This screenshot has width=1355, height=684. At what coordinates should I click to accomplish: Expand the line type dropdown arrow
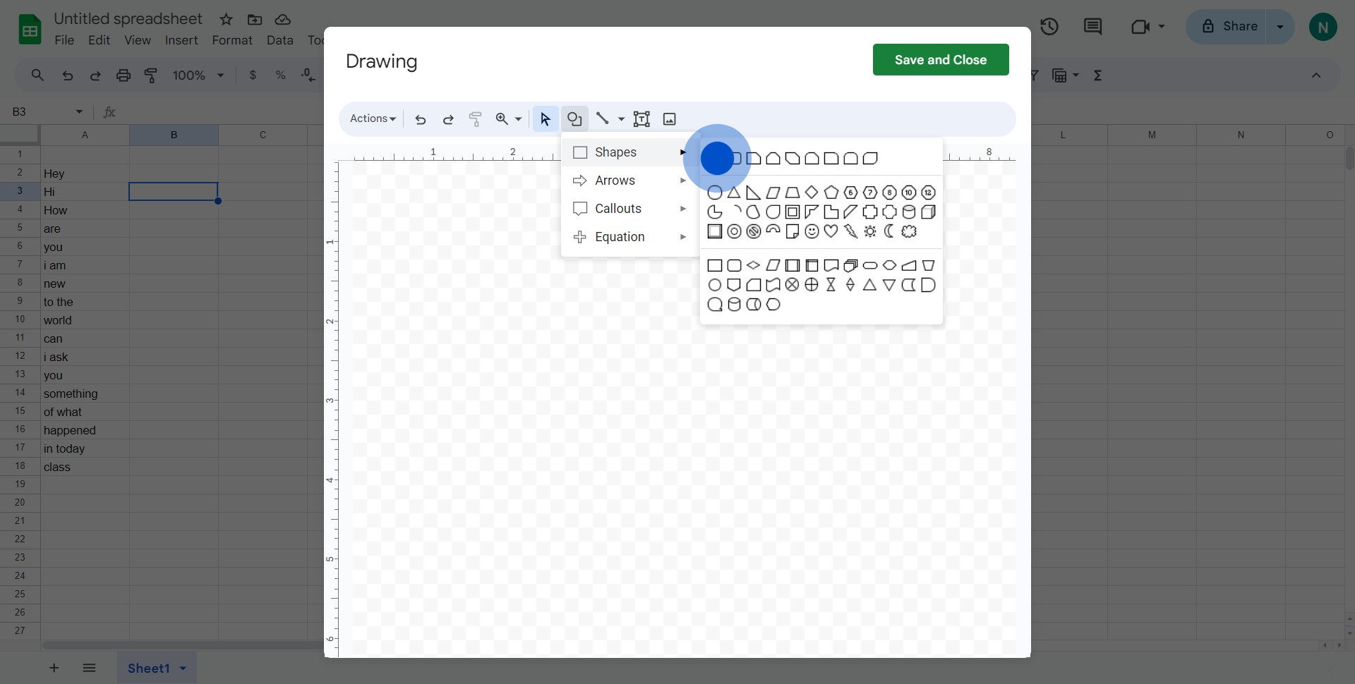[621, 119]
